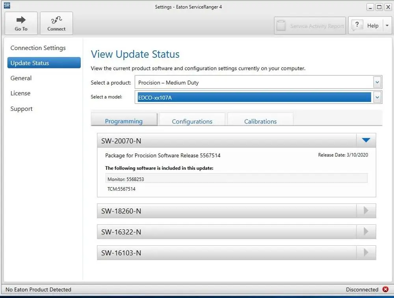Switch to the Configurations tab
Viewport: 394px width, 298px height.
tap(192, 121)
